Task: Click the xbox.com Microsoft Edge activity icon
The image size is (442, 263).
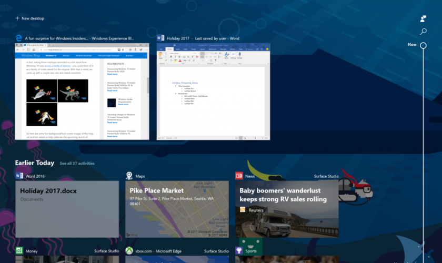Action: pyautogui.click(x=129, y=251)
